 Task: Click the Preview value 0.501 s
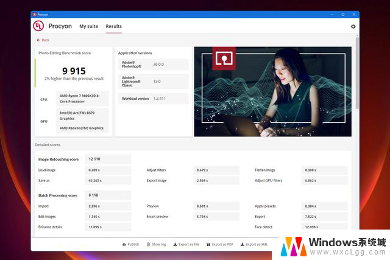point(216,206)
